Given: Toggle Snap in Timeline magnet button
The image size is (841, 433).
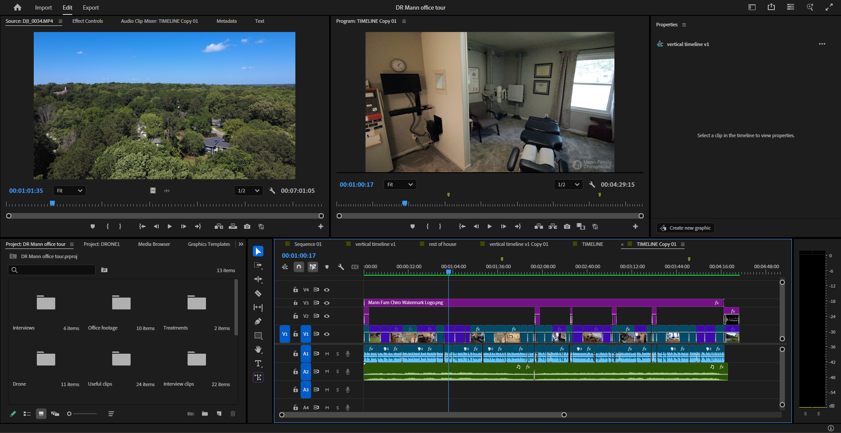Looking at the screenshot, I should point(299,267).
